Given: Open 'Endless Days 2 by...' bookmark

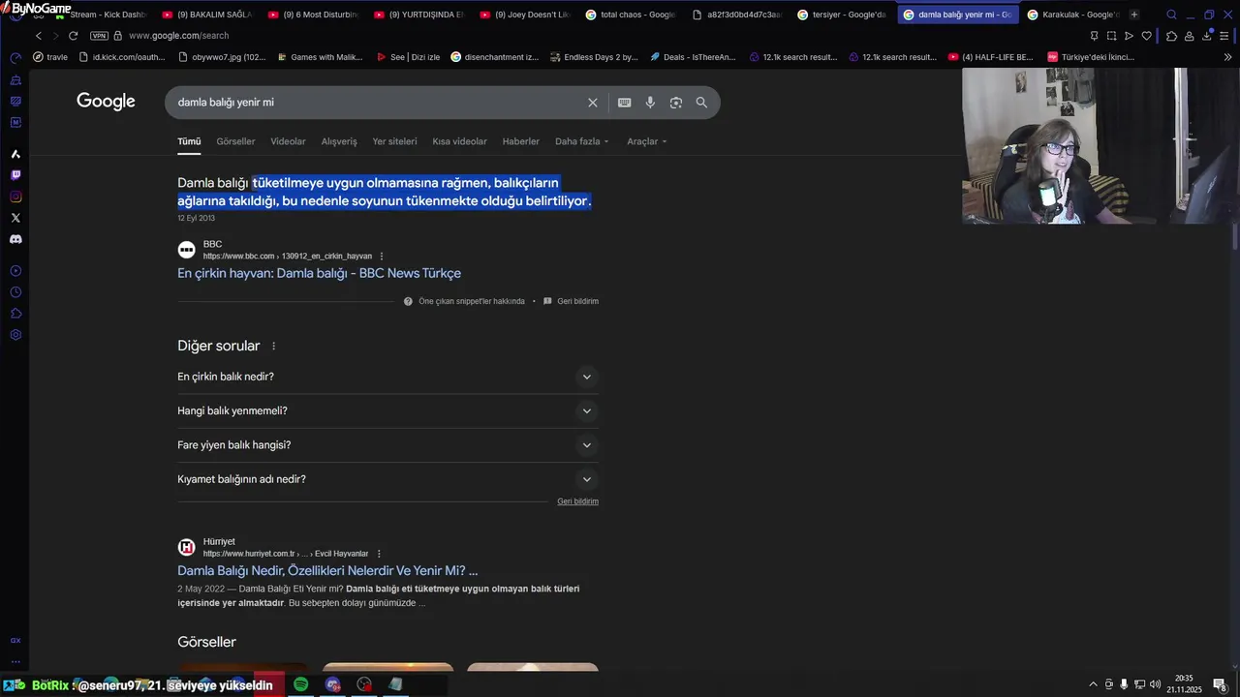Looking at the screenshot, I should [593, 57].
